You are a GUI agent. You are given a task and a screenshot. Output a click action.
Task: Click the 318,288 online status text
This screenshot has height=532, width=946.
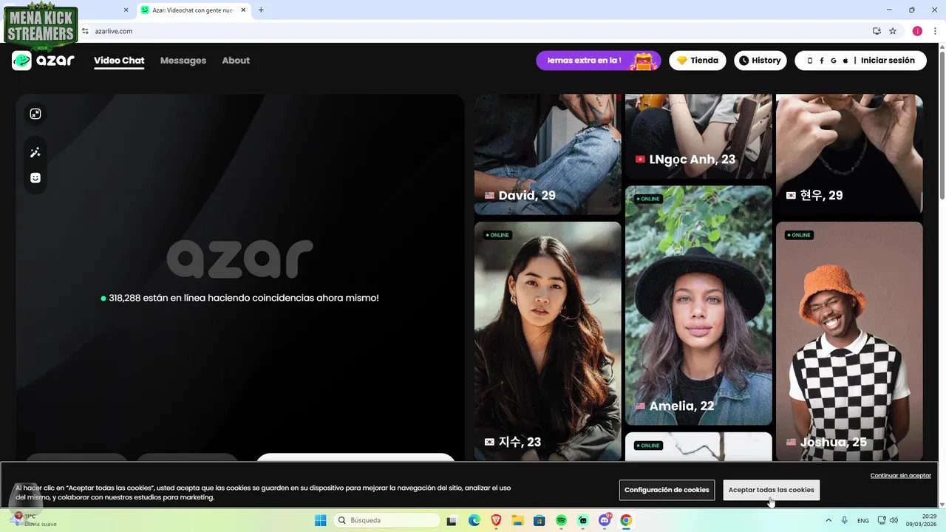pyautogui.click(x=239, y=298)
